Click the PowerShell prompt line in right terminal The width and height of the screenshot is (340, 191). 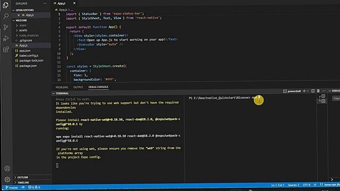tap(223, 98)
